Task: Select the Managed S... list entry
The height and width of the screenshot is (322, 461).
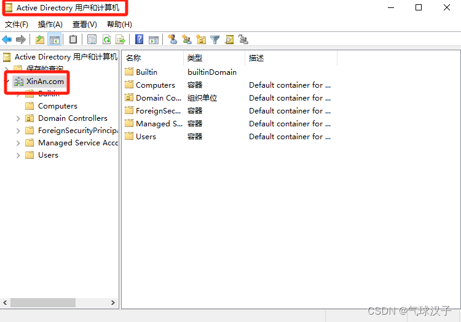Action: pos(159,123)
